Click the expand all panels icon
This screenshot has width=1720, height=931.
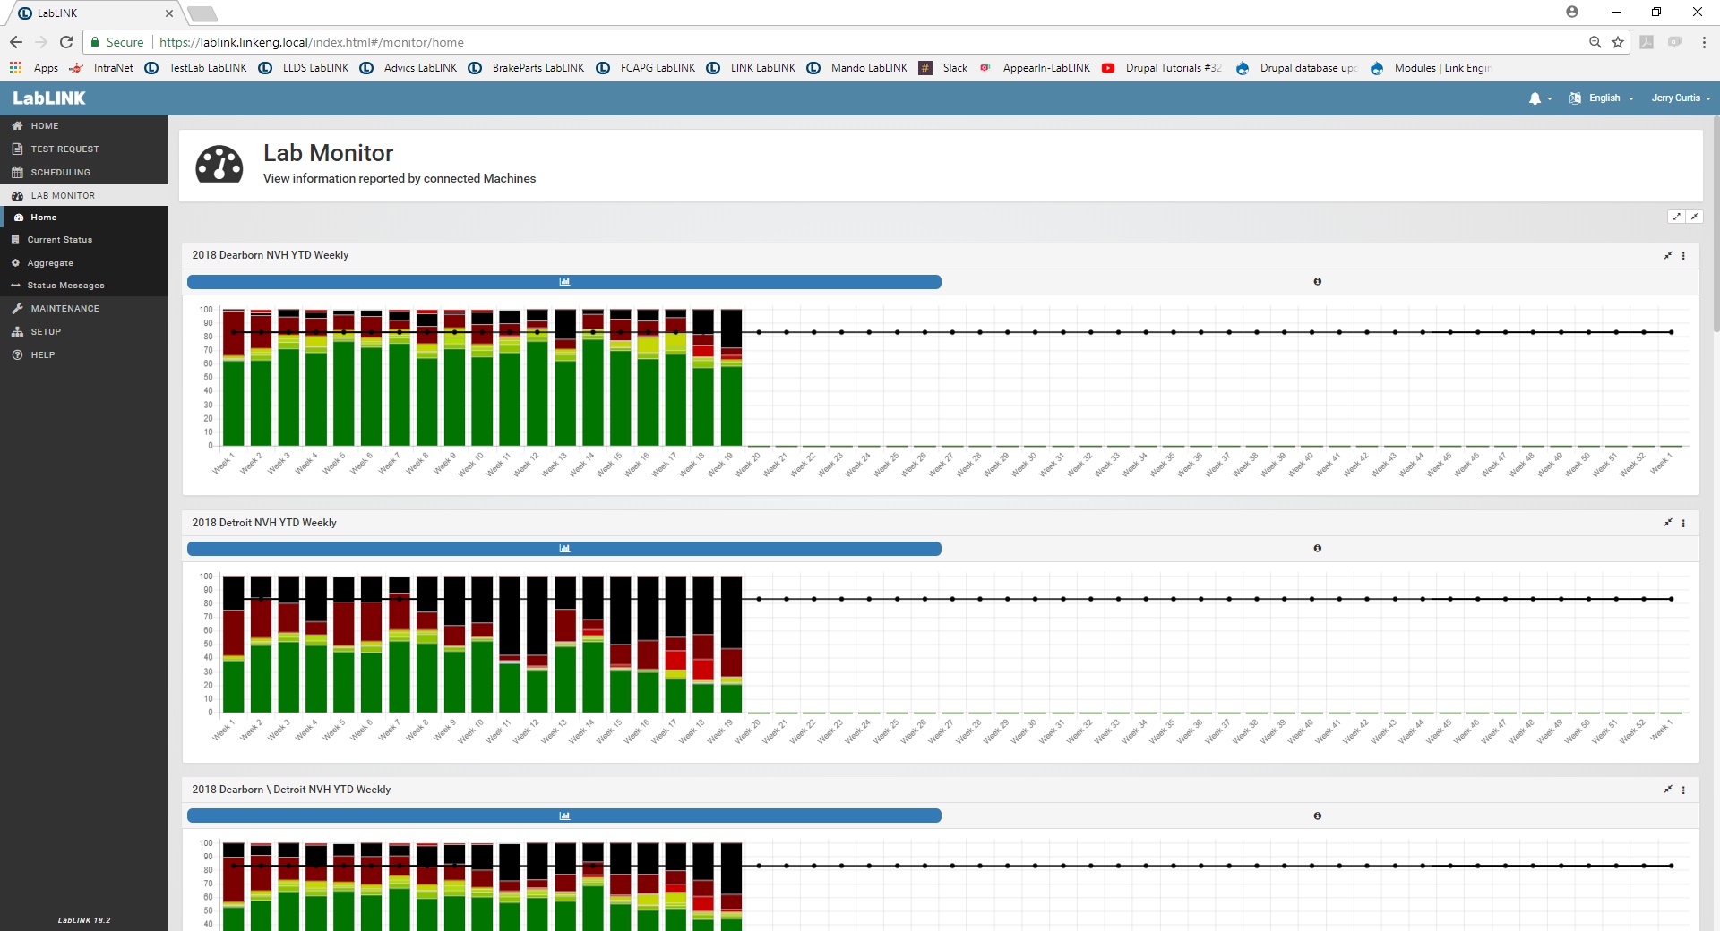(1677, 217)
